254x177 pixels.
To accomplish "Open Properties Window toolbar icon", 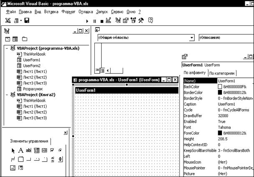I will [126, 20].
